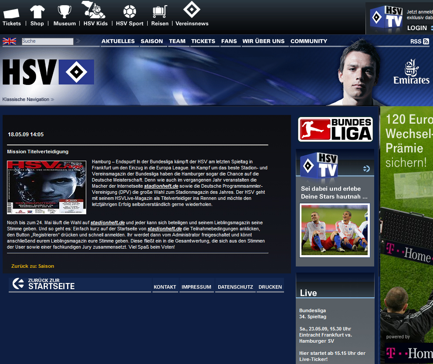The width and height of the screenshot is (433, 364).
Task: Click the Reisen luggage icon
Action: click(159, 12)
